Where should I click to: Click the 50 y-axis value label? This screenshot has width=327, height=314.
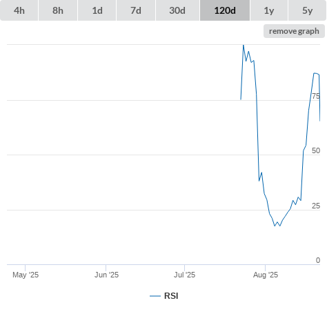(316, 150)
